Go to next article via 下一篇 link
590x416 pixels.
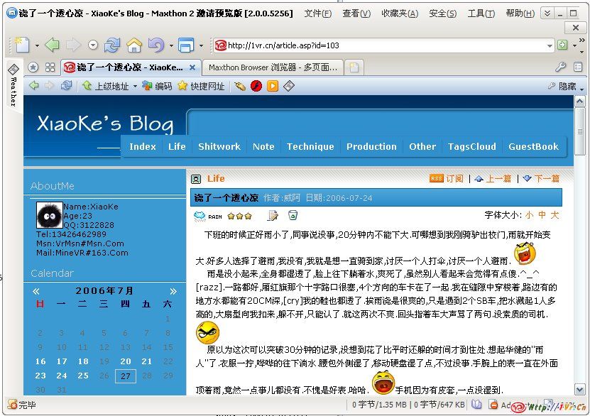546,179
